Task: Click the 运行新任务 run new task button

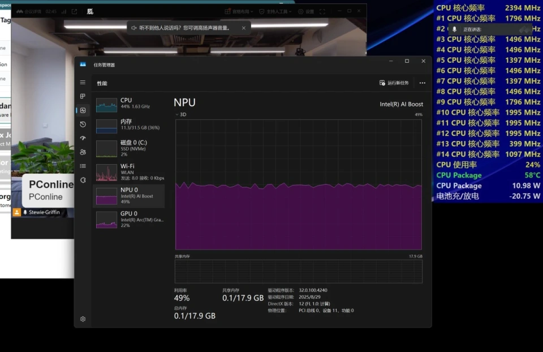Action: point(394,83)
